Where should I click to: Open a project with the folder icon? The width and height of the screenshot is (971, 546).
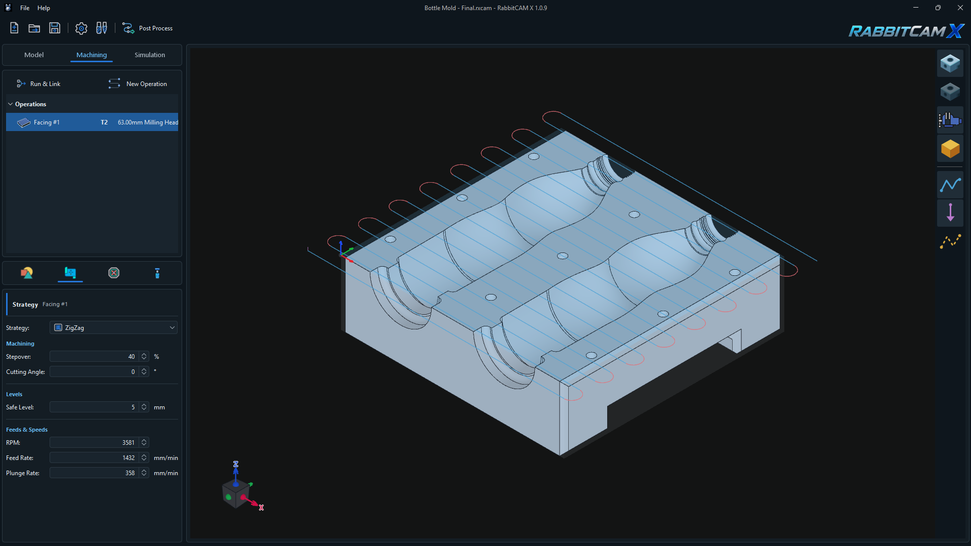[34, 28]
